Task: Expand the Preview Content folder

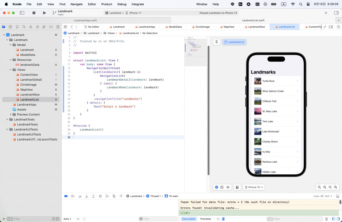Action: tap(10, 115)
